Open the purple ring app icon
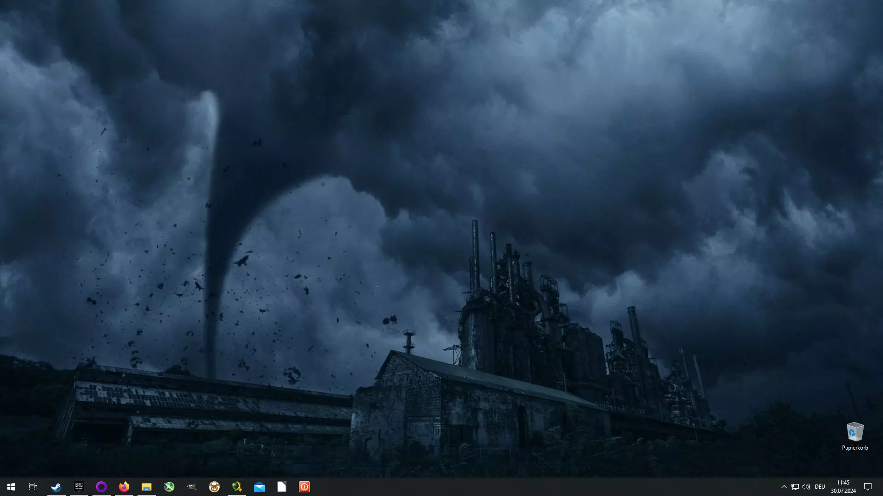The image size is (883, 496). pos(101,487)
